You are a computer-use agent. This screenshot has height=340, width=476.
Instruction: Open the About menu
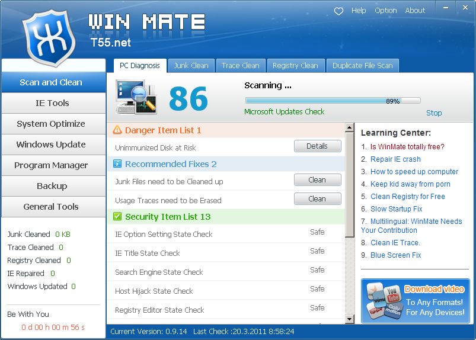pyautogui.click(x=415, y=11)
